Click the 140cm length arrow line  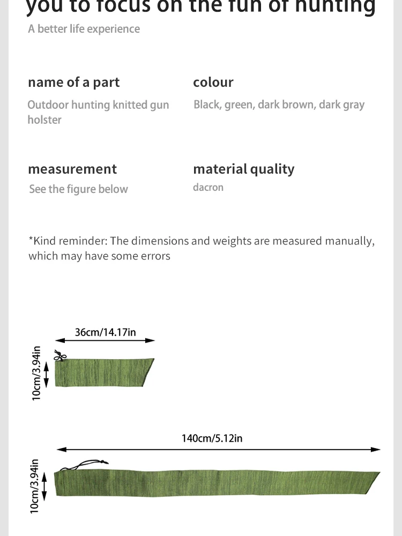coord(219,449)
